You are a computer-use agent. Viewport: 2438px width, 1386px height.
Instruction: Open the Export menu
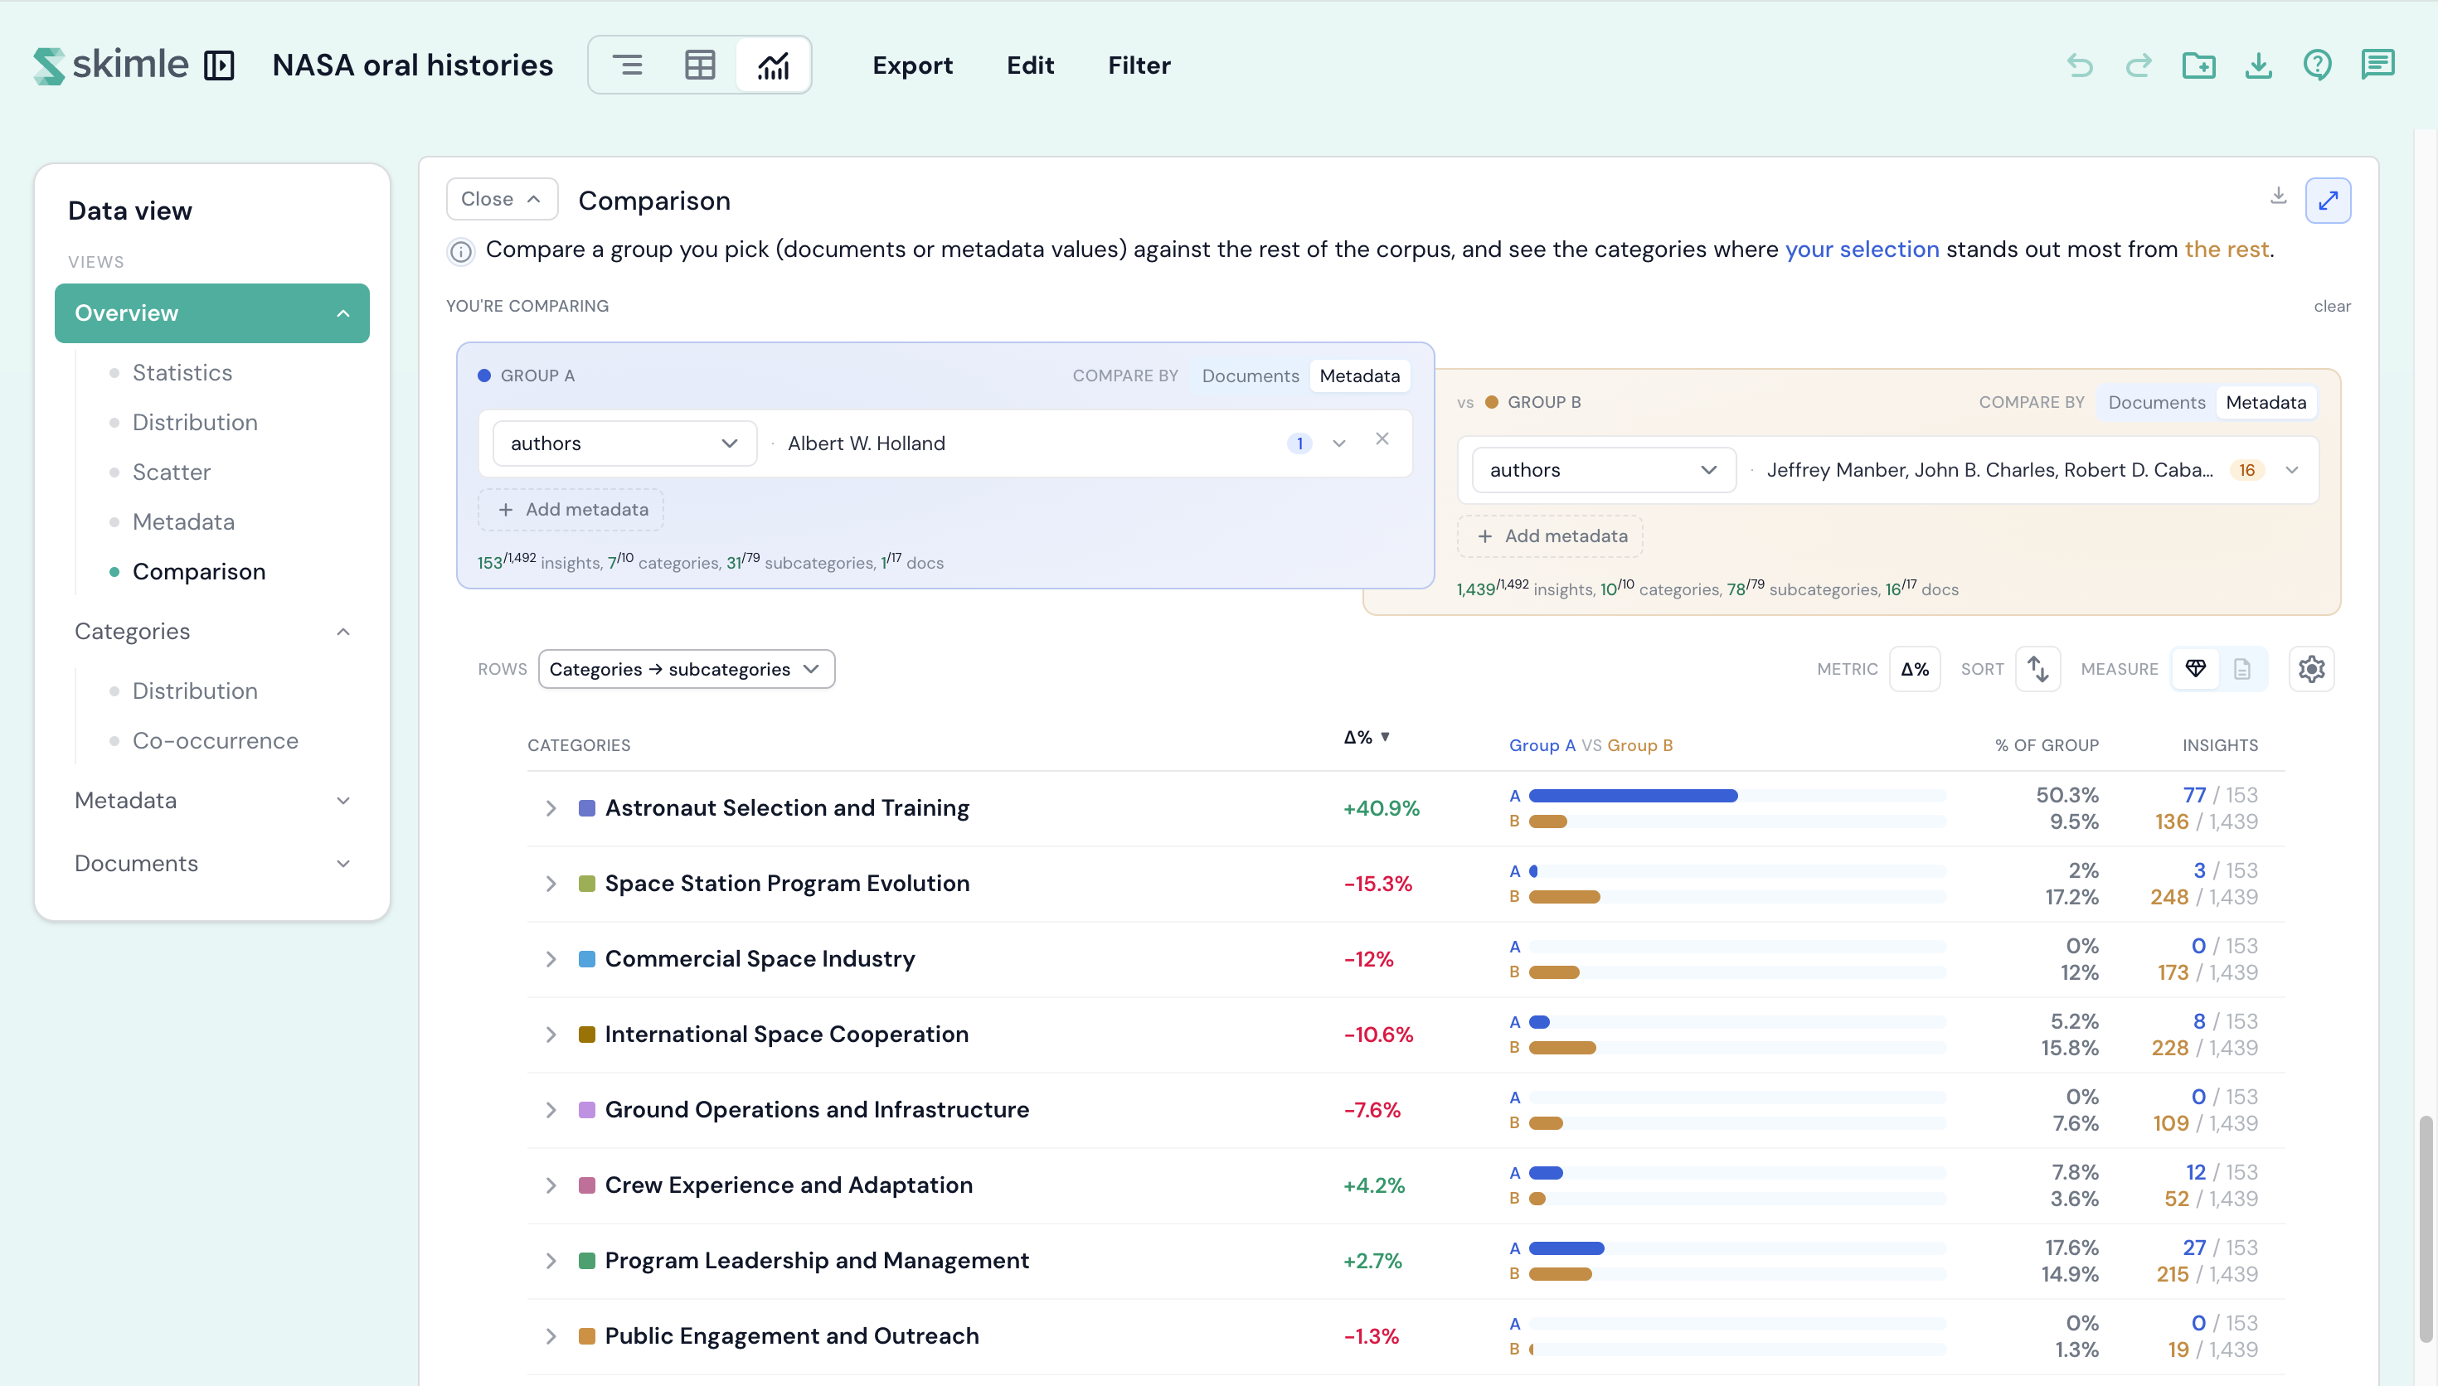(x=912, y=65)
